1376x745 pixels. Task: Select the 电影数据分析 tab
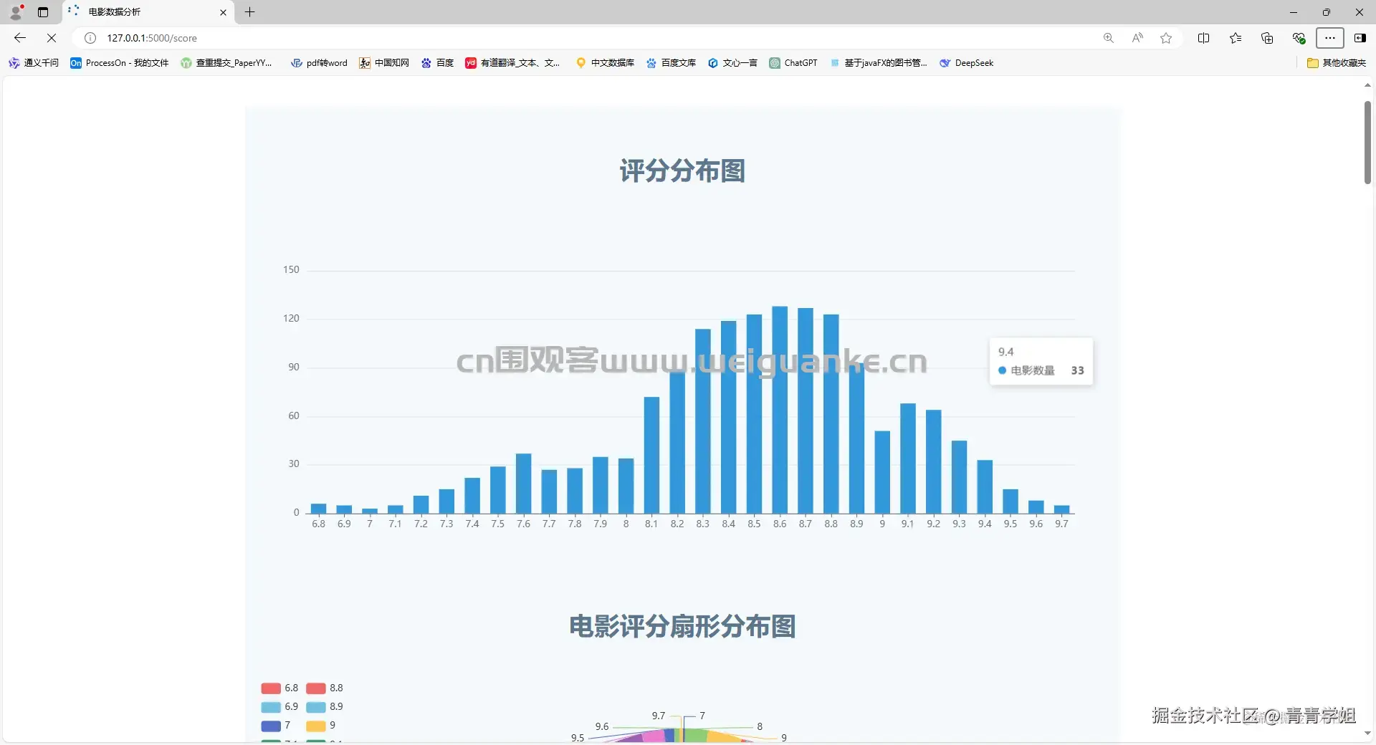coord(148,12)
